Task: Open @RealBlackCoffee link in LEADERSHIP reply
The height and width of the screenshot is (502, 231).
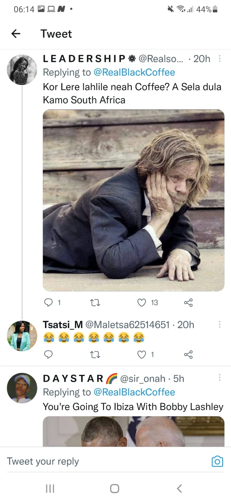Action: pyautogui.click(x=134, y=72)
